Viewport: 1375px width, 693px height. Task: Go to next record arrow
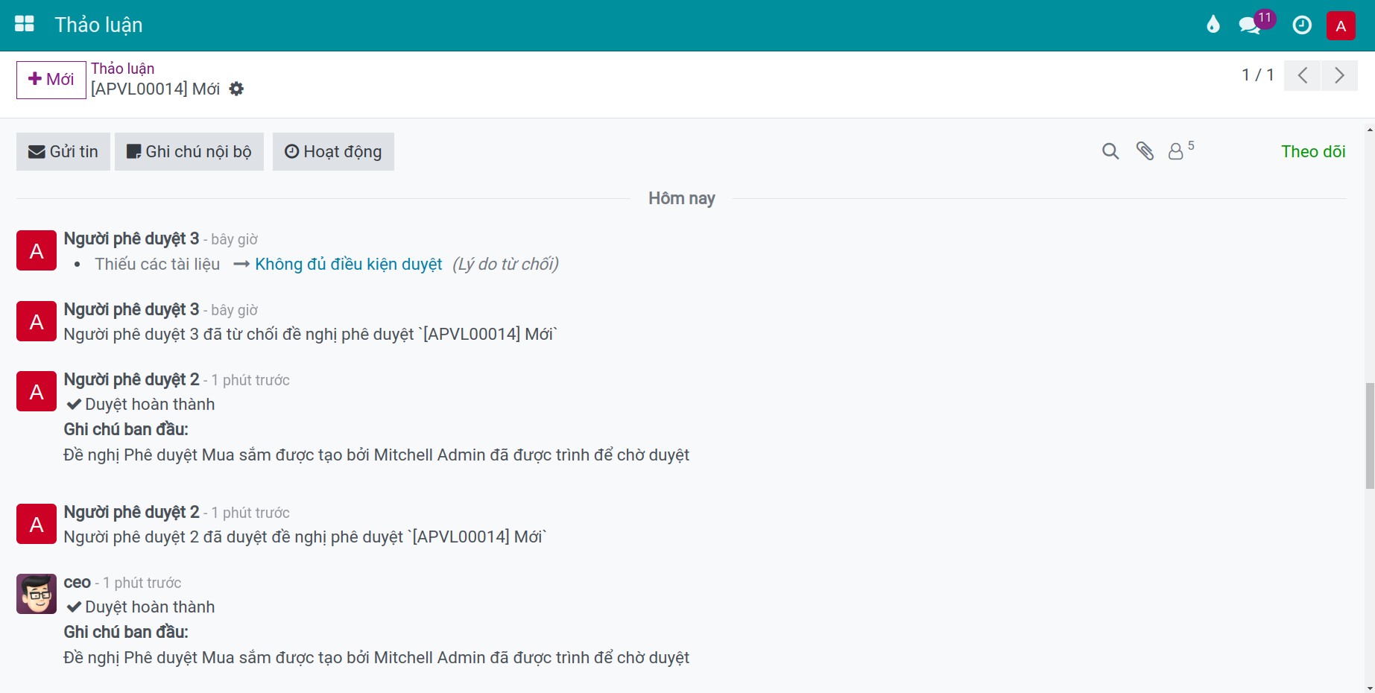click(x=1339, y=75)
